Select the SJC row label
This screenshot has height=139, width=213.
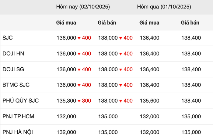(8, 38)
